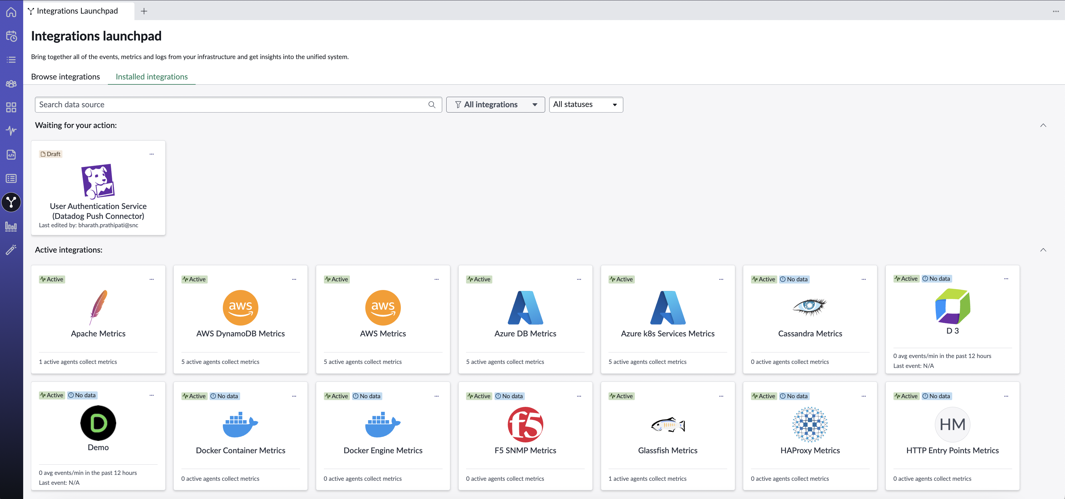Open the Apache Metrics integration title
This screenshot has width=1065, height=499.
[x=98, y=334]
